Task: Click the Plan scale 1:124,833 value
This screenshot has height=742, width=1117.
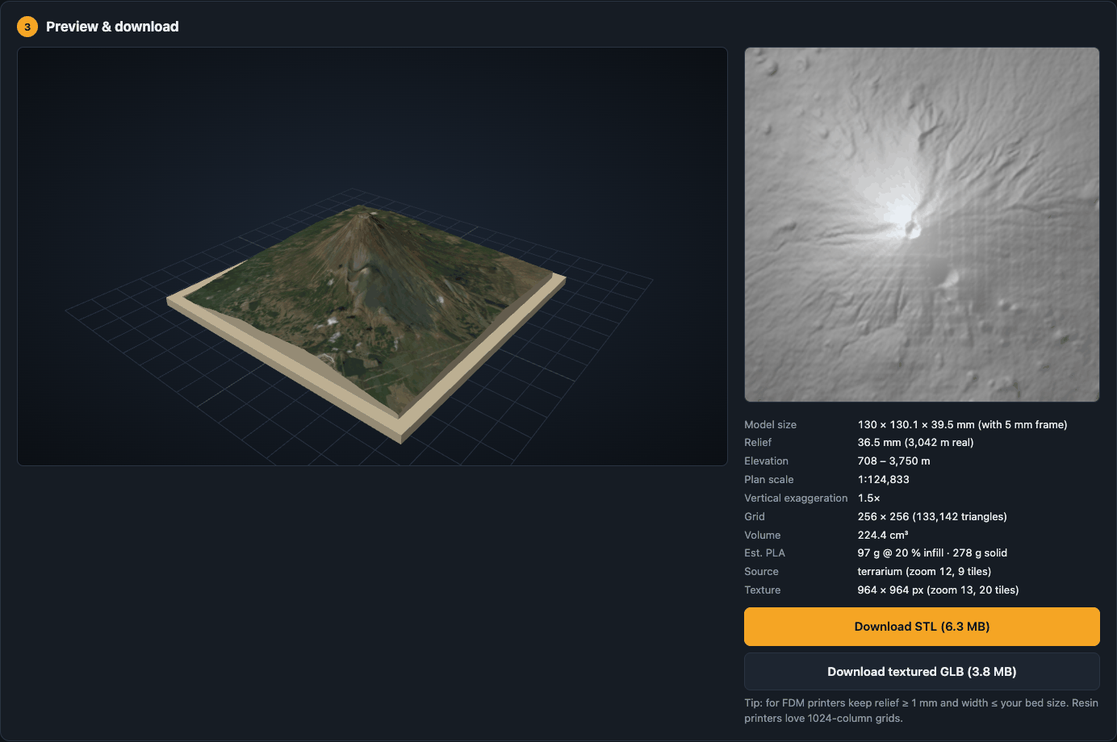Action: [883, 480]
